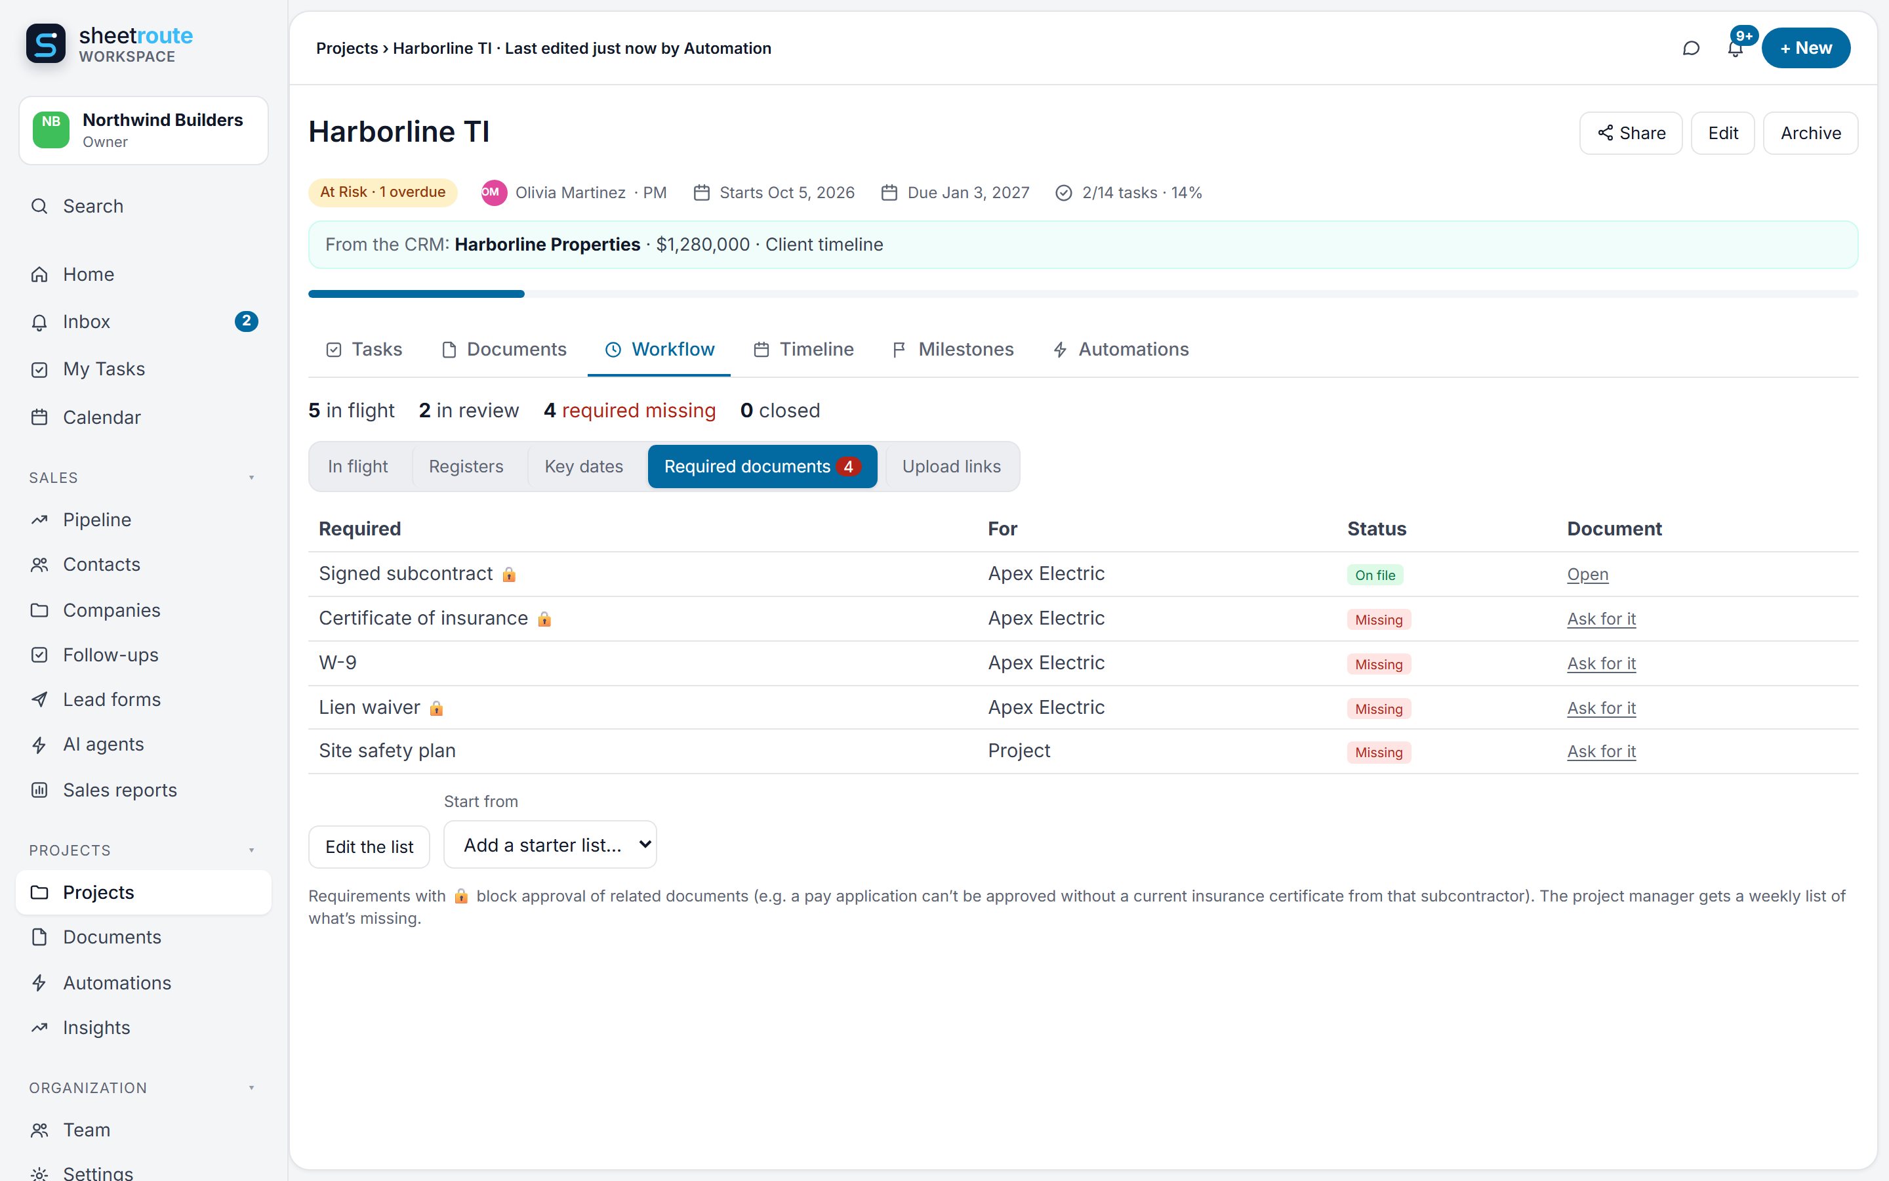The image size is (1889, 1181).
Task: Collapse the ORGANIZATION sidebar section
Action: [x=251, y=1088]
